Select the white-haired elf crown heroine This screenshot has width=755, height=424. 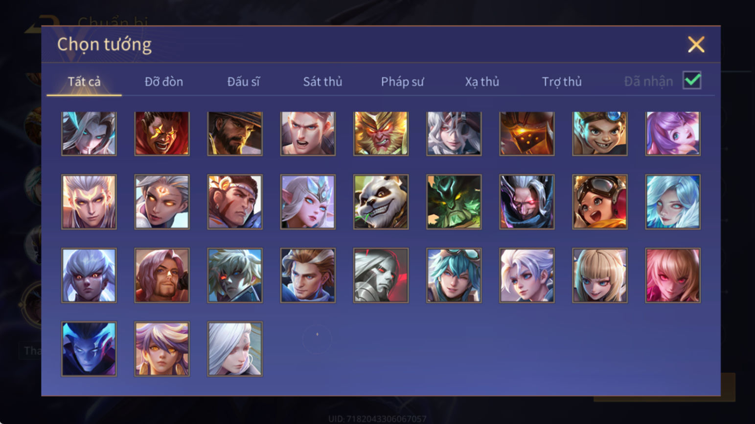click(x=308, y=202)
